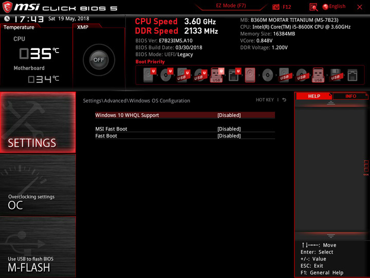Screen dimensions: 370x278
Task: Select the UEFI CD/DVD drive boot icon
Action: tap(166, 75)
